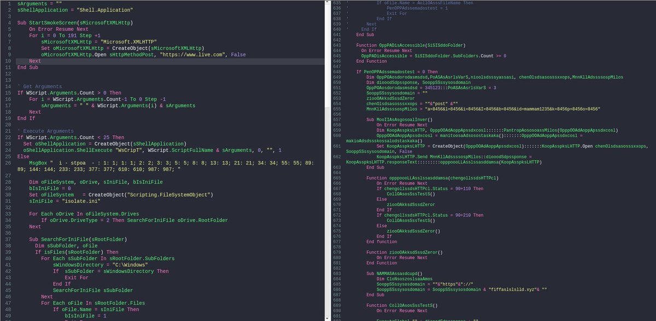
Task: Click the 'Dim KoopAsspksLHTTP' line 659
Action: 497,130
